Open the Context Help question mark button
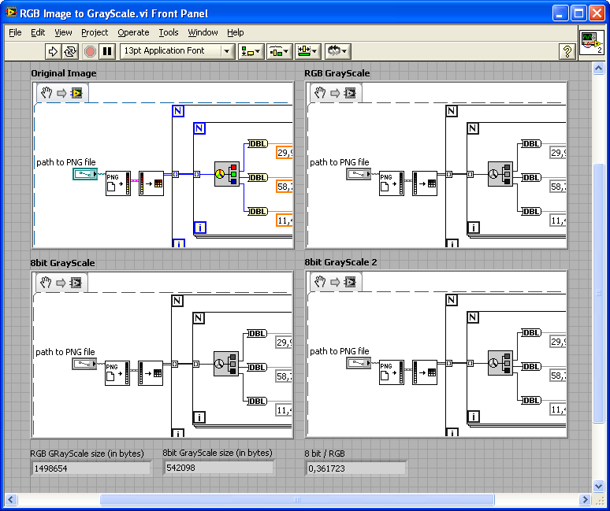The height and width of the screenshot is (511, 610). (x=566, y=51)
